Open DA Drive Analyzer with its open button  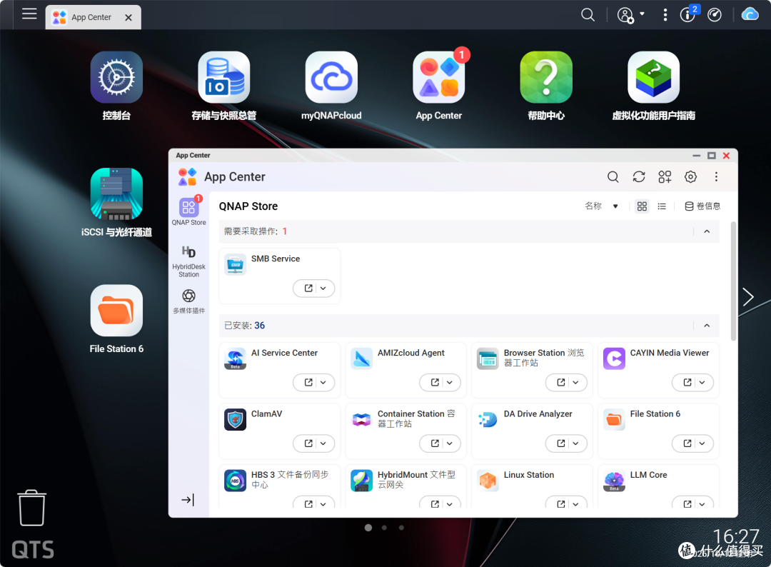(561, 443)
